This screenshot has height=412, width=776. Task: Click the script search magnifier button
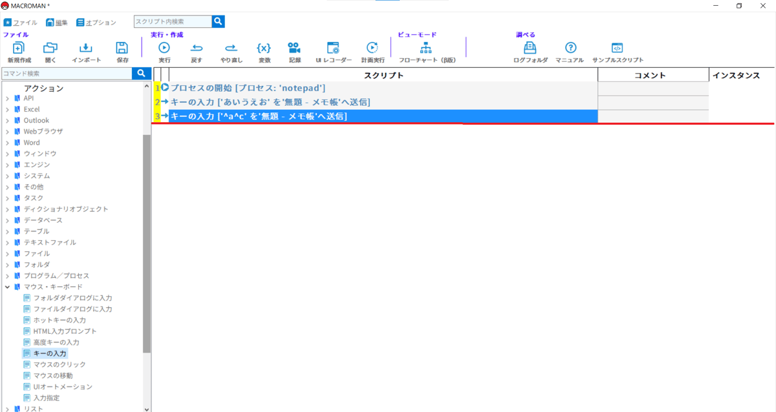pyautogui.click(x=219, y=22)
